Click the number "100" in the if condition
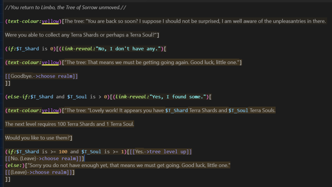The width and height of the screenshot is (332, 187). pyautogui.click(x=63, y=152)
